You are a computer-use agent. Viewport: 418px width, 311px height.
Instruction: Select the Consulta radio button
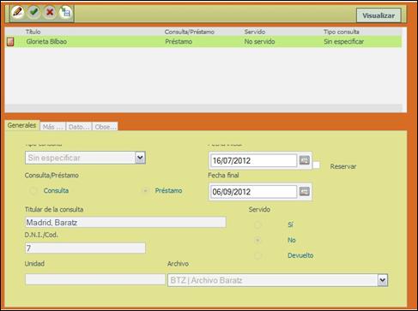33,191
